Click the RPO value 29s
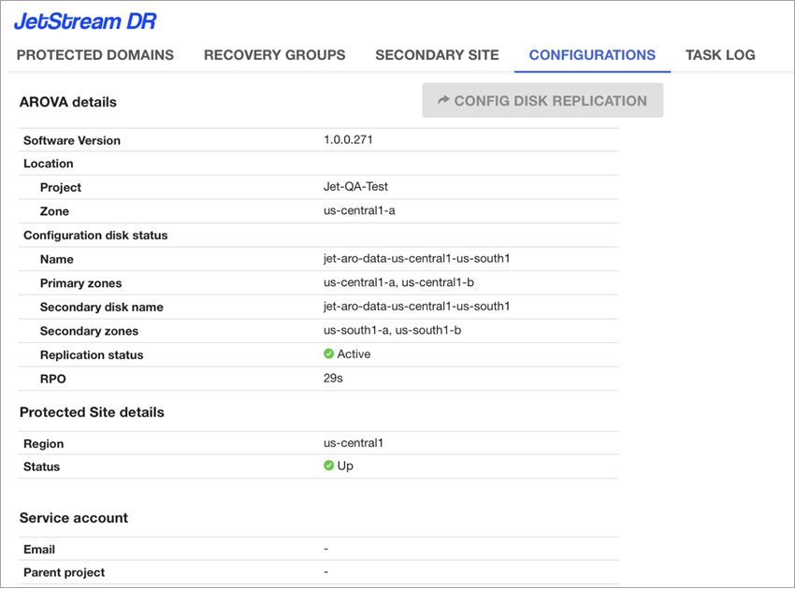 point(332,379)
